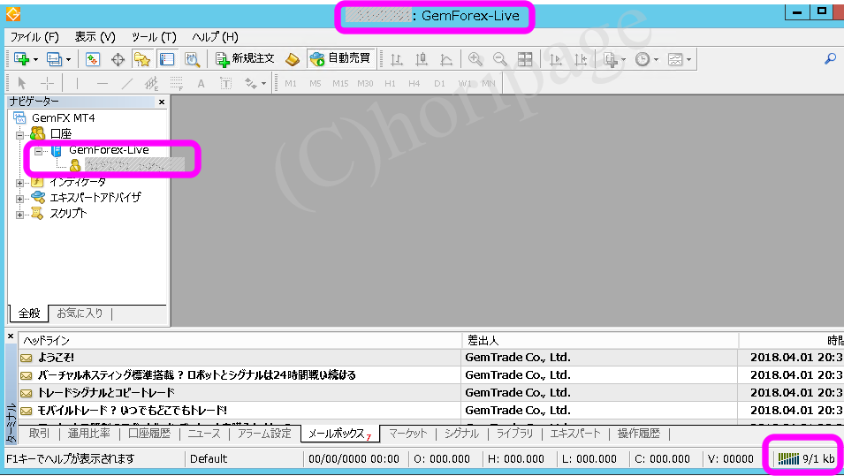Open the templates dropdown arrow
This screenshot has width=844, height=476.
tap(688, 60)
